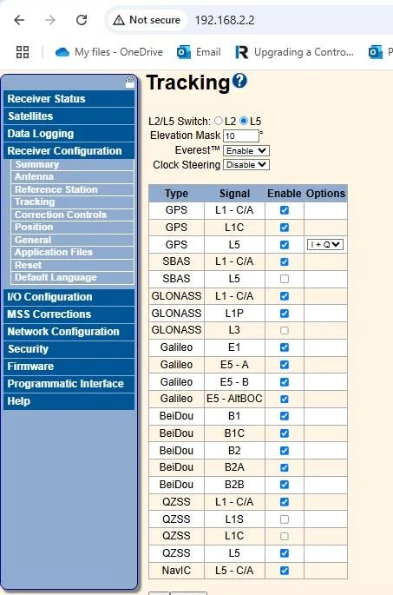Open the Security menu

point(69,349)
